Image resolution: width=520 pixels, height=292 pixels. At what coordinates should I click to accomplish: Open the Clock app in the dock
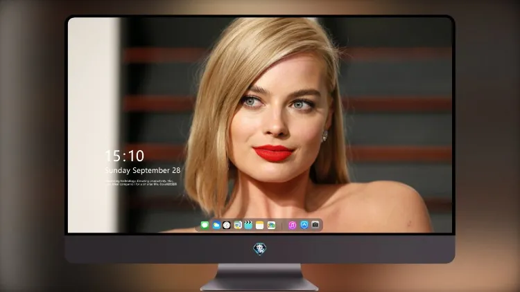[x=227, y=225]
